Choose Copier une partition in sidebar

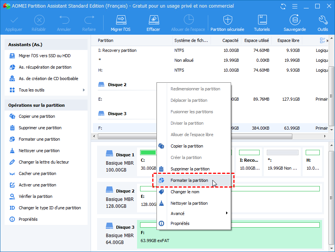pos(37,116)
